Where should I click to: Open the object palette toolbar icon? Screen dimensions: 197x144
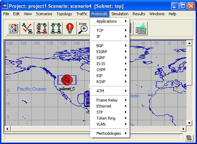13,28
